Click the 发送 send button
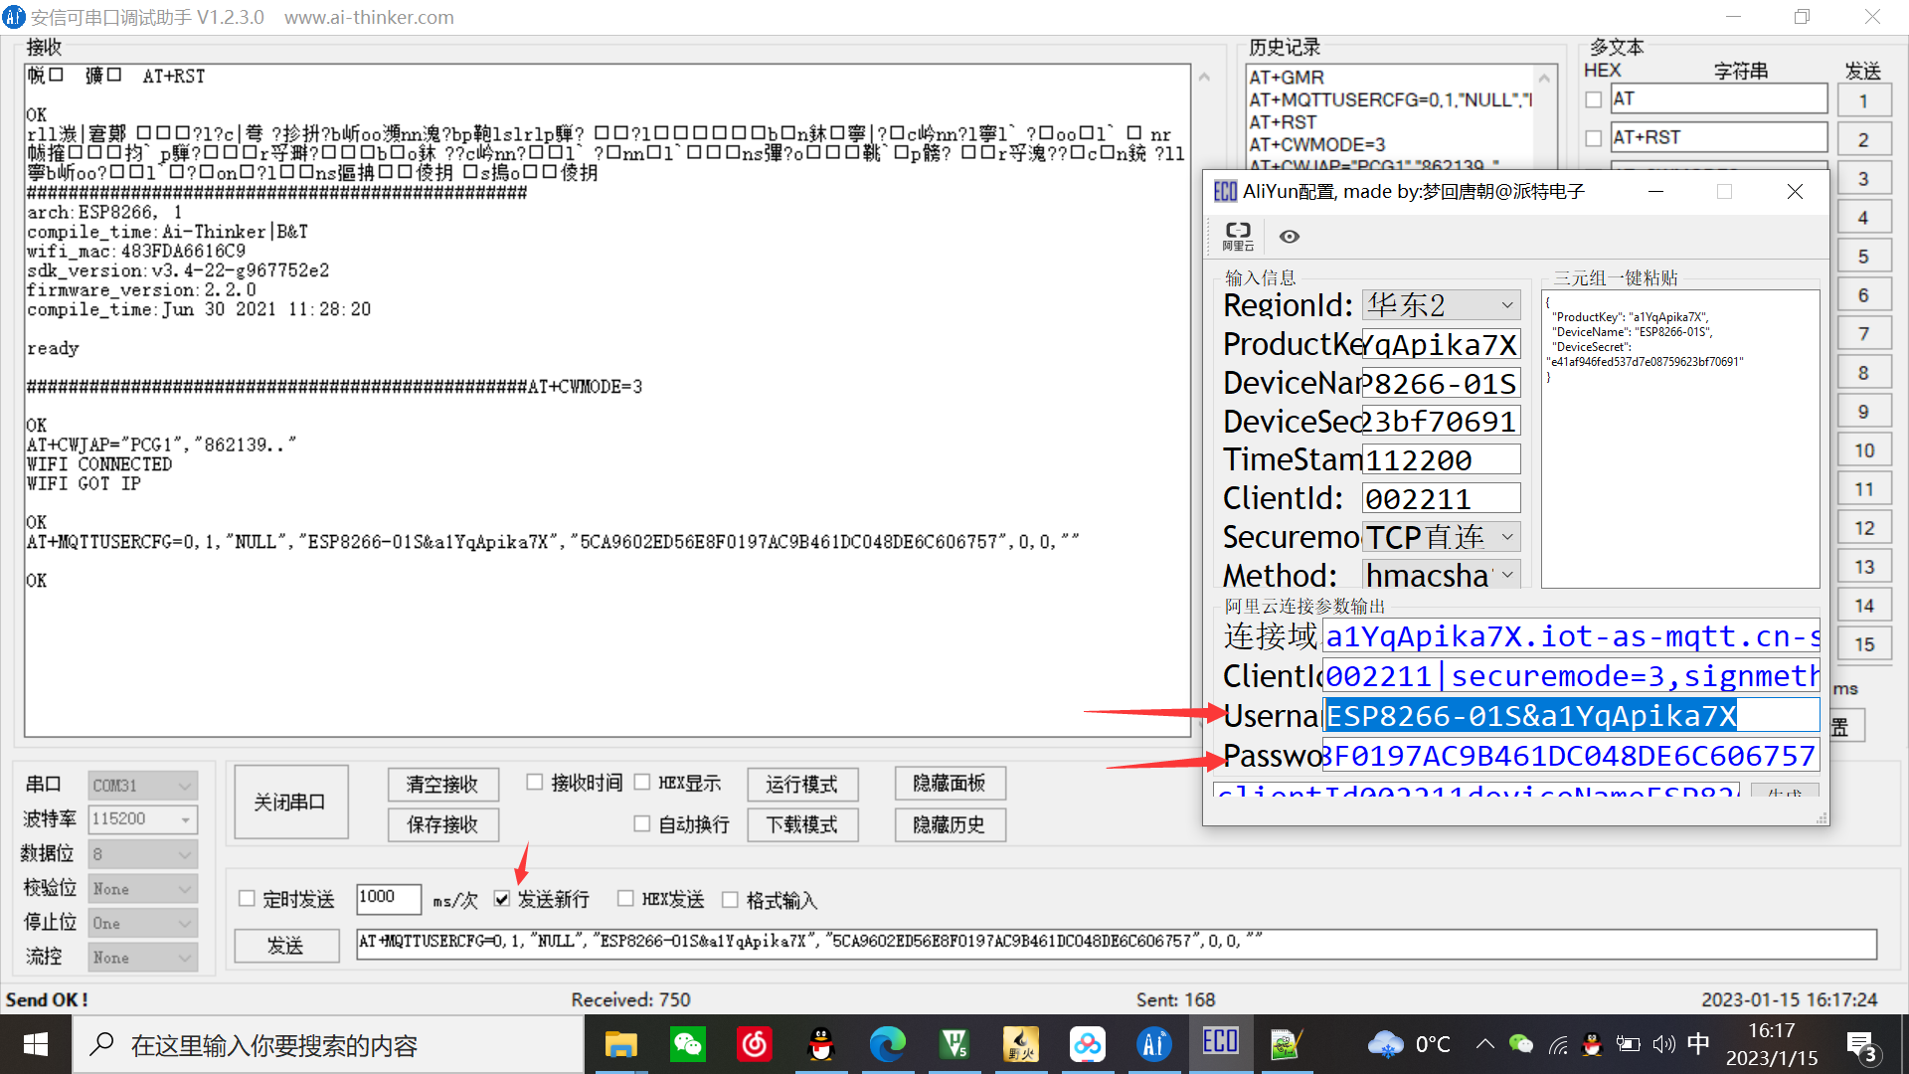The width and height of the screenshot is (1909, 1074). tap(286, 945)
